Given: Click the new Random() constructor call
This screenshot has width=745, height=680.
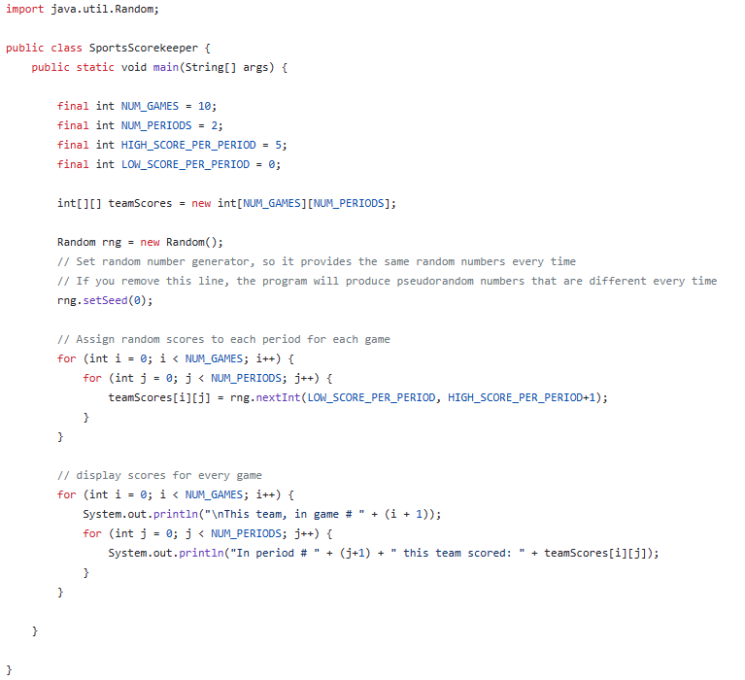Looking at the screenshot, I should tap(182, 242).
